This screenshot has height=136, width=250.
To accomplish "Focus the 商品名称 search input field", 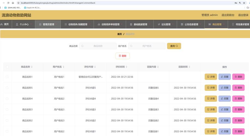I will 98,46.
